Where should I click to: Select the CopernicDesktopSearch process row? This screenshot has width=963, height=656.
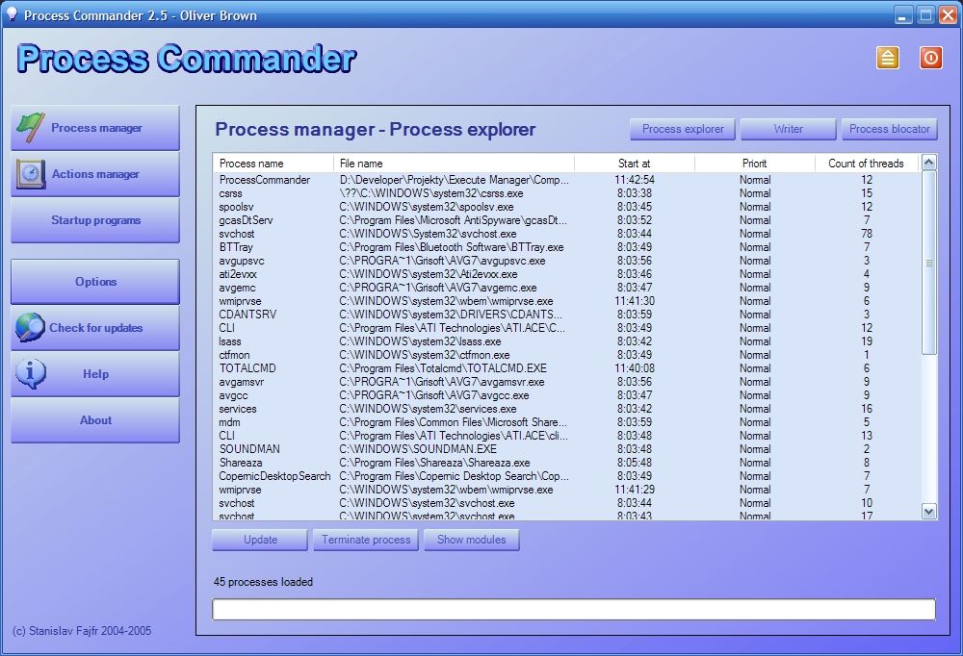click(567, 476)
